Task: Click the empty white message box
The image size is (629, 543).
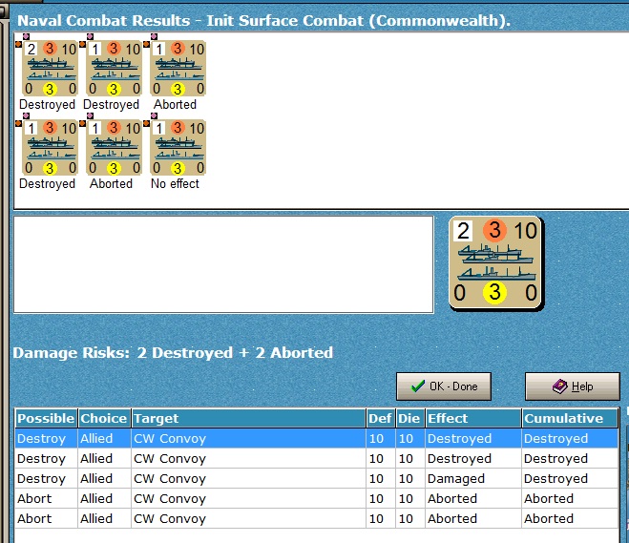Action: 223,264
